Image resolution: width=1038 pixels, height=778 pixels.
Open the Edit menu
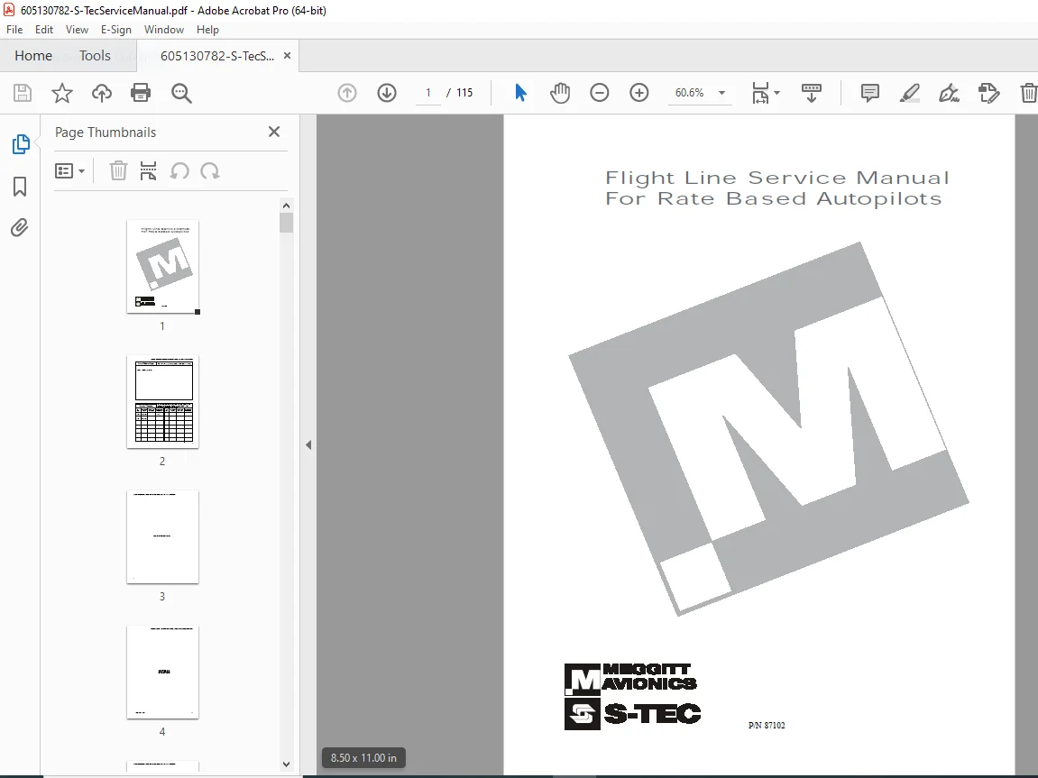point(44,30)
